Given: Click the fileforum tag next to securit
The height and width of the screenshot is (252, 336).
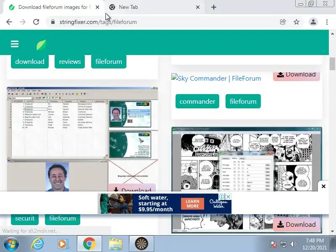Looking at the screenshot, I should tap(62, 219).
